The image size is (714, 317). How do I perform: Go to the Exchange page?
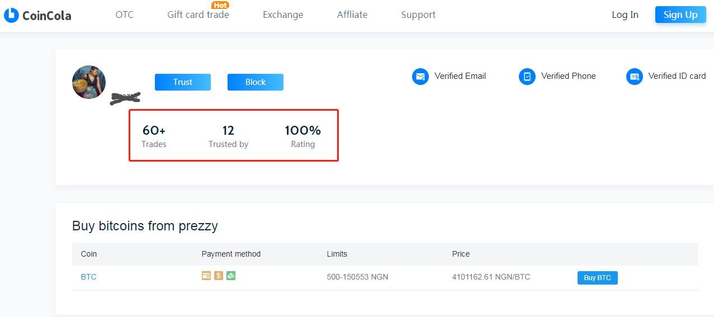point(283,15)
